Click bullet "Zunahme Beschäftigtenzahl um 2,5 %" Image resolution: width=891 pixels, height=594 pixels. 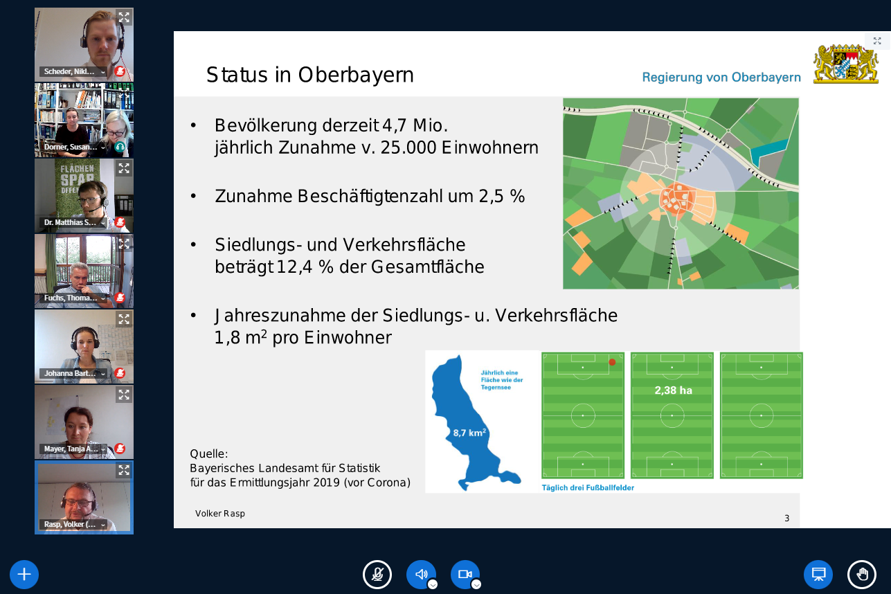pyautogui.click(x=370, y=196)
